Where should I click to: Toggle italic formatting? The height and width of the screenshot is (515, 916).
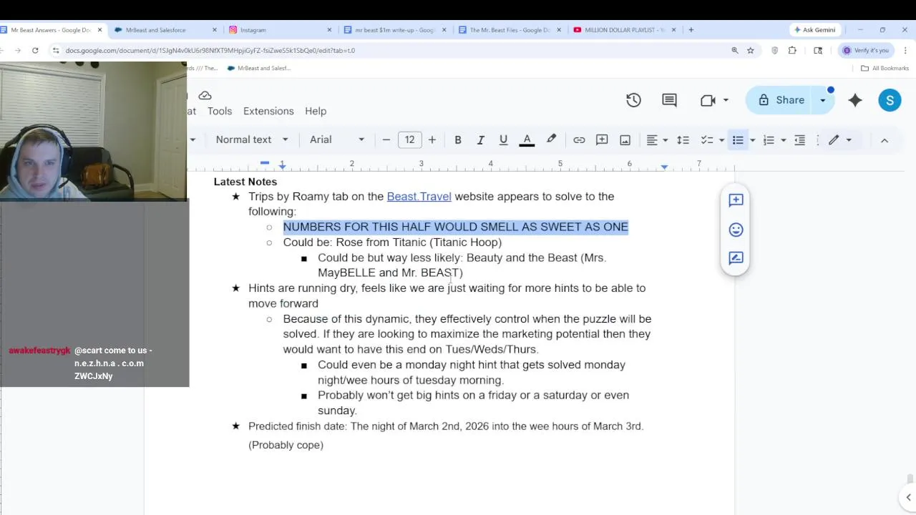pyautogui.click(x=481, y=139)
